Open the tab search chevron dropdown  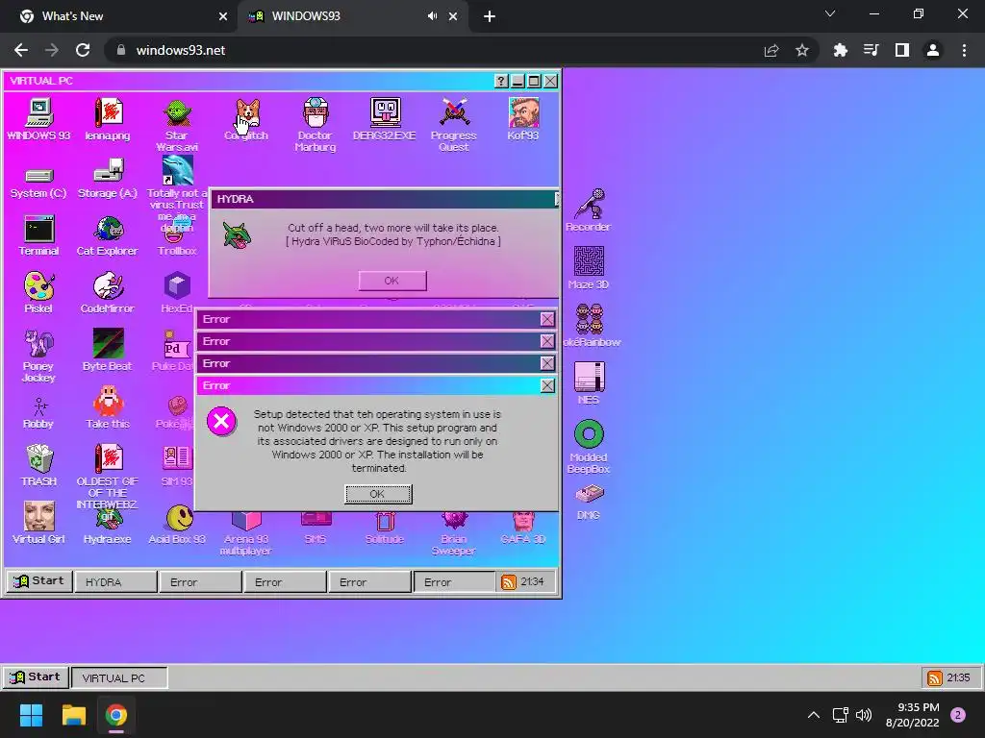[x=830, y=13]
